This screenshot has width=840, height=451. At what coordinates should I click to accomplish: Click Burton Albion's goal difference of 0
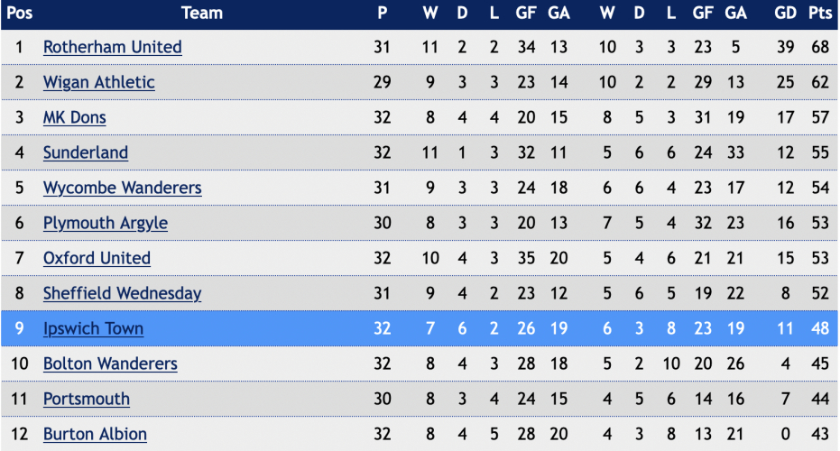point(785,435)
